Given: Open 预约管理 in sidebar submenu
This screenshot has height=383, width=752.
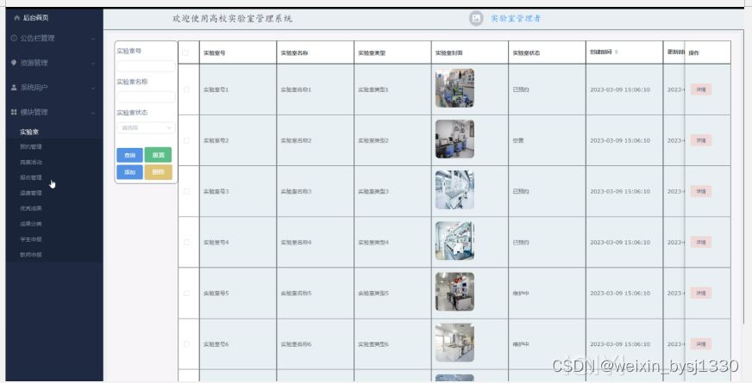Looking at the screenshot, I should pos(31,146).
